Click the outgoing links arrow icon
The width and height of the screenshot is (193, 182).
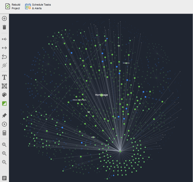(4, 48)
